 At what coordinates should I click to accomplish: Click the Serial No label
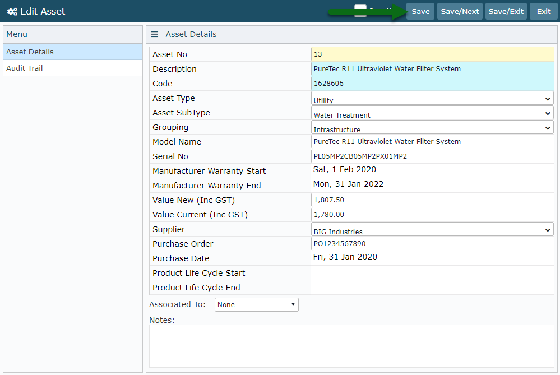(x=170, y=156)
